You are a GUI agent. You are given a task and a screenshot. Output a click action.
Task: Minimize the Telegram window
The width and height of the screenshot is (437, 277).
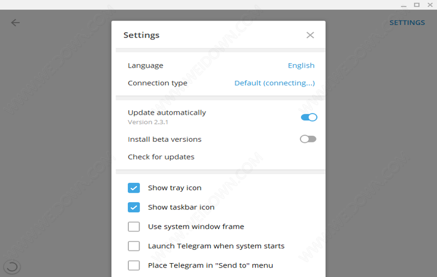(404, 5)
